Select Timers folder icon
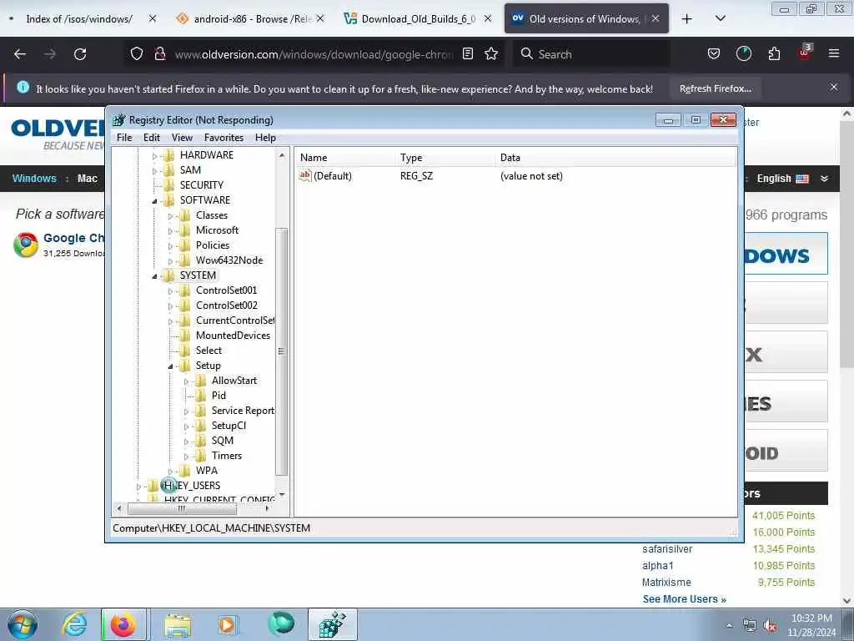Image resolution: width=854 pixels, height=641 pixels. (x=201, y=456)
